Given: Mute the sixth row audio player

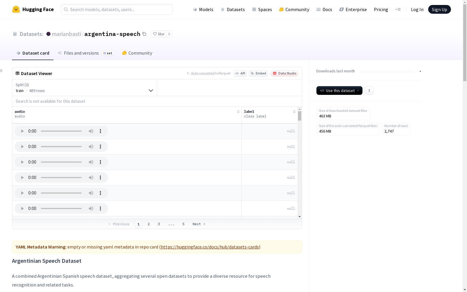Looking at the screenshot, I should 91,208.
